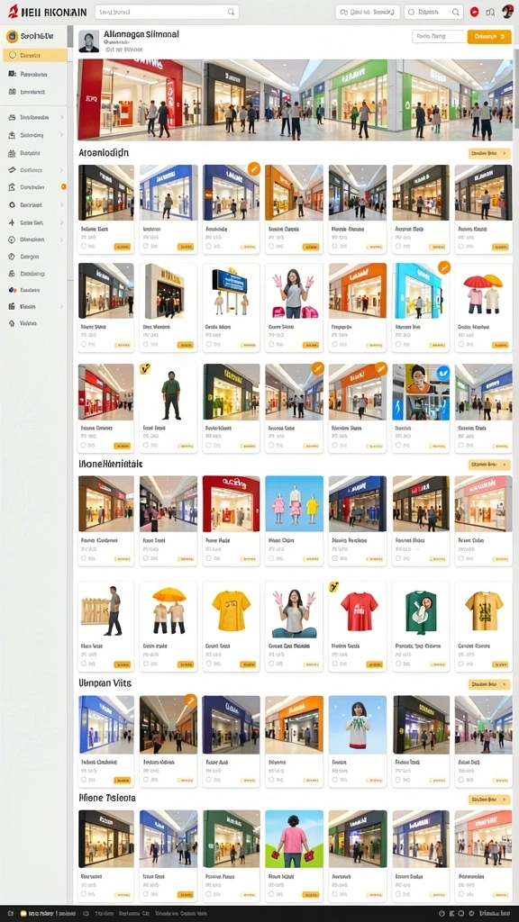Select the small circle under the yellow t-shirt card

[x=209, y=664]
